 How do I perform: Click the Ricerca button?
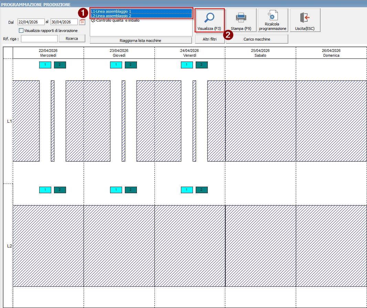click(72, 38)
